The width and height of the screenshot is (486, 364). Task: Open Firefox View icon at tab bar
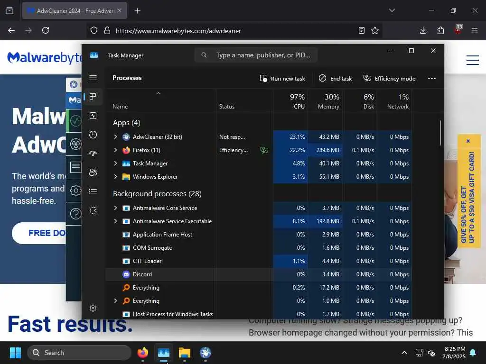[9, 10]
